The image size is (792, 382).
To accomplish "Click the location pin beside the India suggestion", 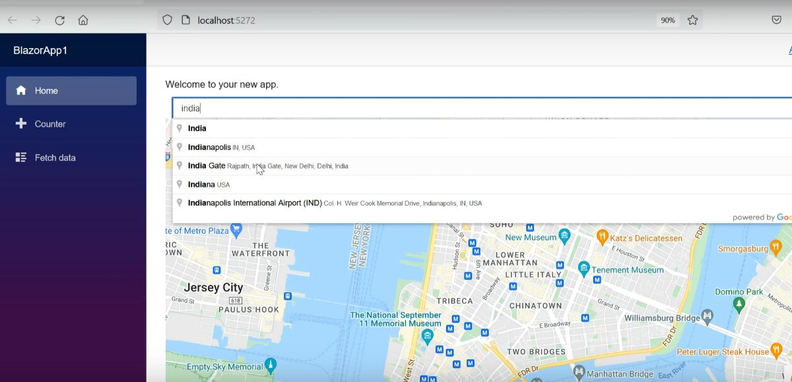I will coord(180,128).
